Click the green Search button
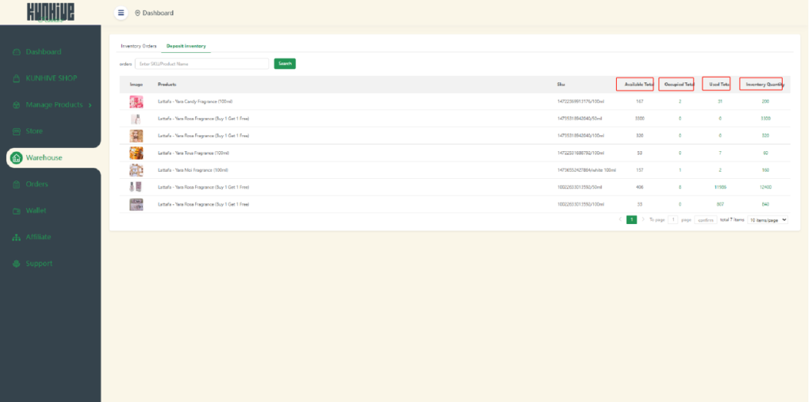Screen dimensions: 812x402 [x=285, y=63]
